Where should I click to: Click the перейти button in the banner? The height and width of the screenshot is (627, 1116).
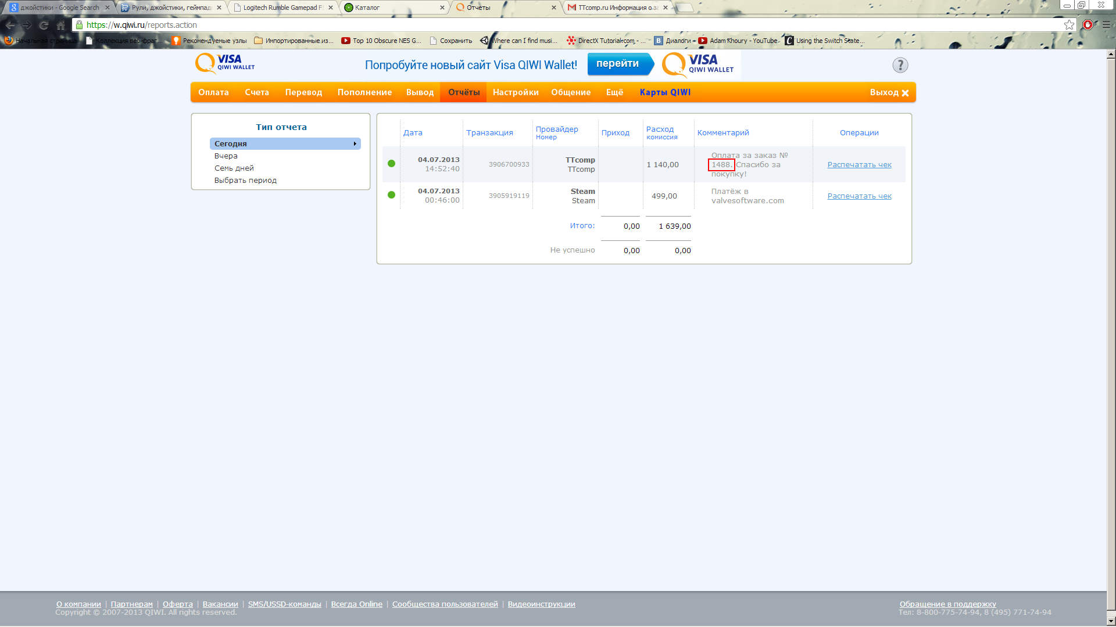(620, 64)
